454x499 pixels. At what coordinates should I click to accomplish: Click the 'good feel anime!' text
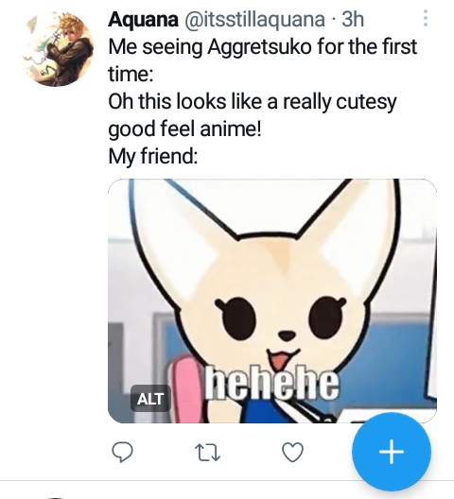[184, 129]
